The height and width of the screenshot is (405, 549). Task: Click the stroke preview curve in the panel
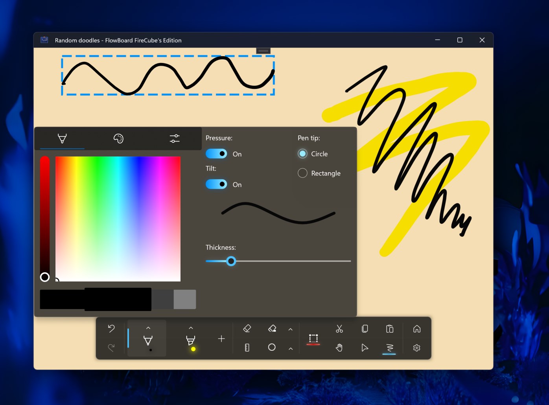pos(278,213)
